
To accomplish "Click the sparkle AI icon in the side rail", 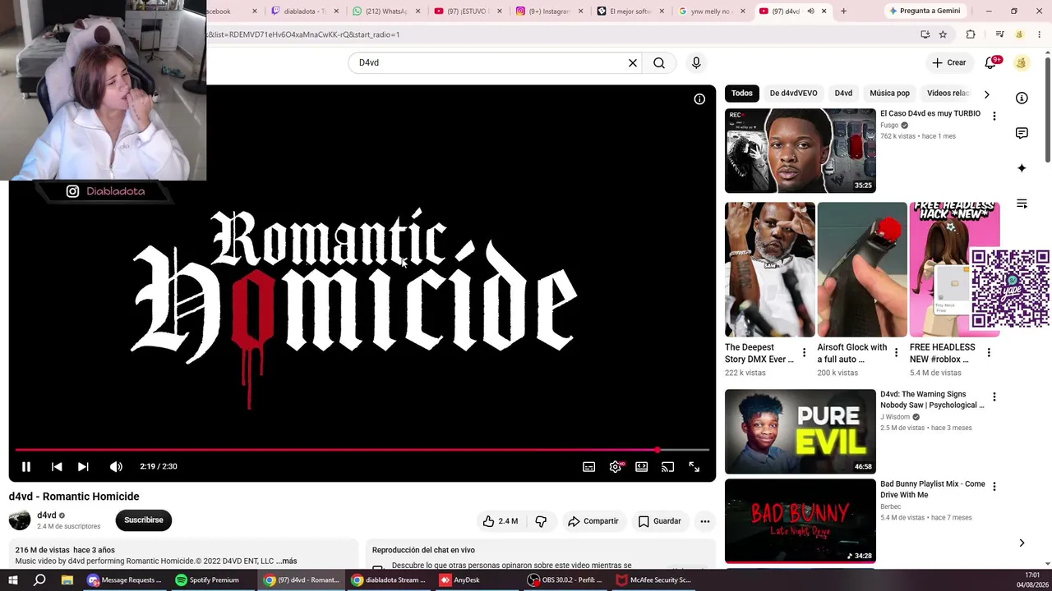I will 1022,168.
